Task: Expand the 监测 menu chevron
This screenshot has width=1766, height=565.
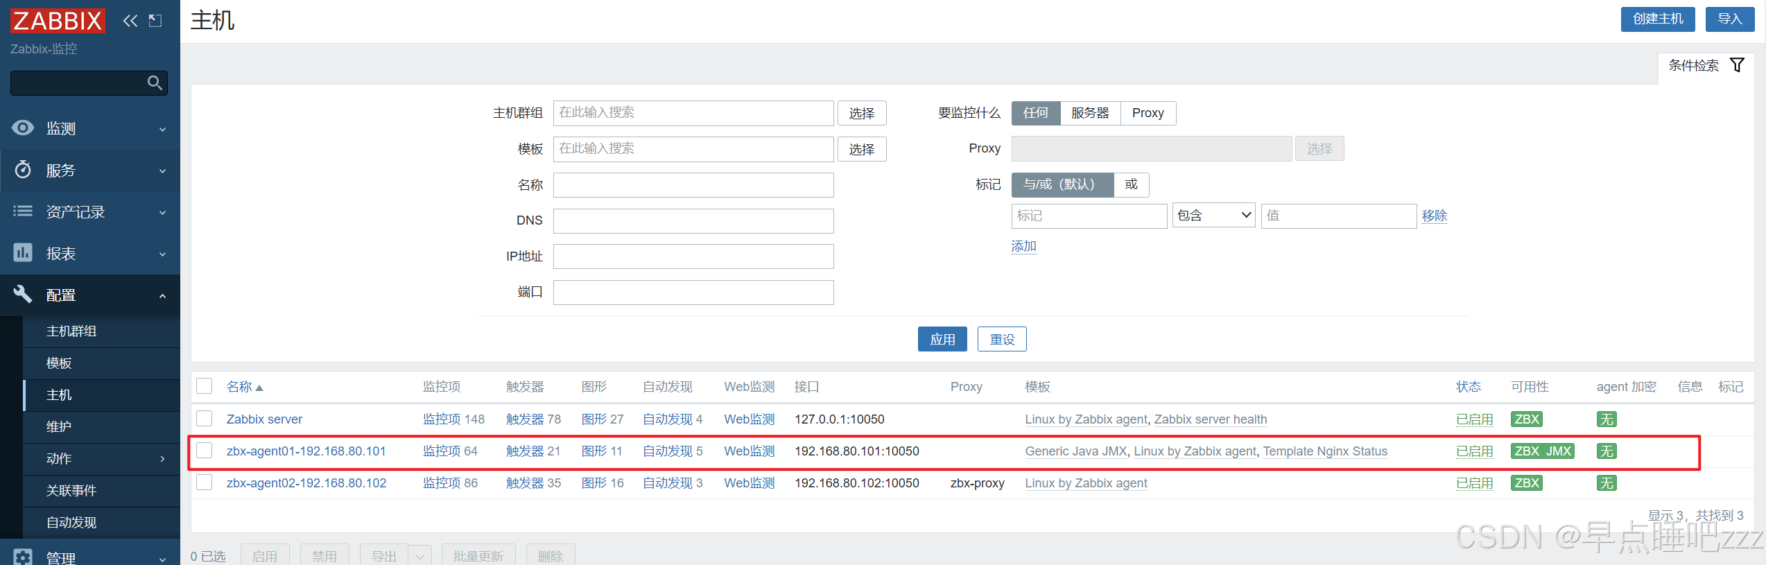Action: point(163,129)
